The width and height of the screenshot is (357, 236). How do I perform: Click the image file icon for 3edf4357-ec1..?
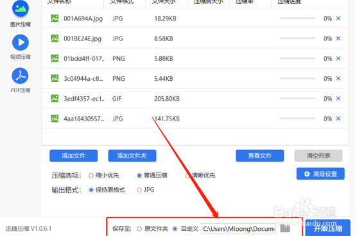pos(55,99)
